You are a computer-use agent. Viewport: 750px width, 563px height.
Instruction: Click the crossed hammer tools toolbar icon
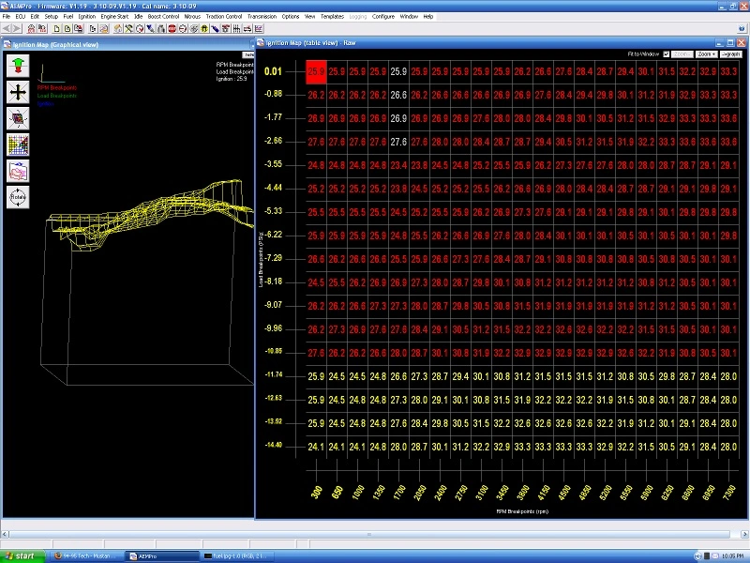pyautogui.click(x=129, y=29)
